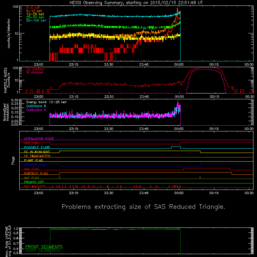Screen dimensions: 257x257
Task: Click the SAS Reduced Triangle error message
Action: click(x=143, y=207)
